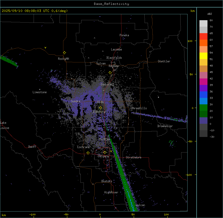Click the Vulcan label
The image size is (223, 218).
tap(140, 205)
